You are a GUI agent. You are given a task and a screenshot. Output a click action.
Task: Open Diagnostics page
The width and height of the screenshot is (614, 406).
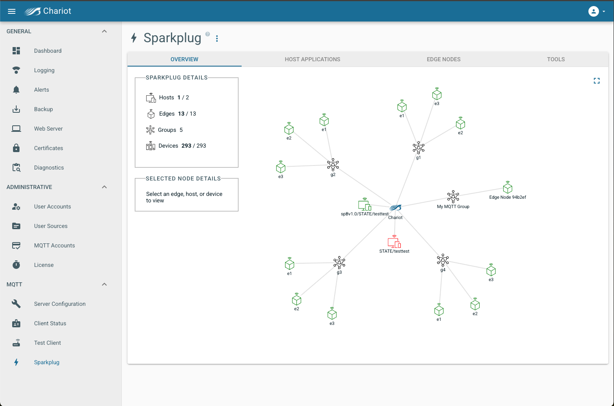(x=61, y=168)
